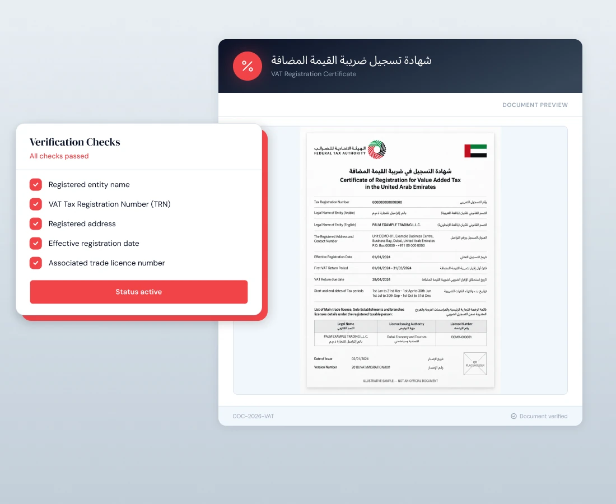Click the Version Number 2018/VAT/MIGRATION/001
The image size is (616, 504).
[371, 367]
